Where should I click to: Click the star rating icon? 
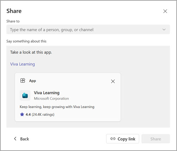(x=22, y=114)
